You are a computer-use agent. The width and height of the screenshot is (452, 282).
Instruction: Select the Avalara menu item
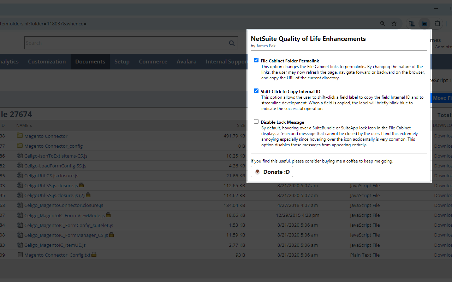click(186, 61)
